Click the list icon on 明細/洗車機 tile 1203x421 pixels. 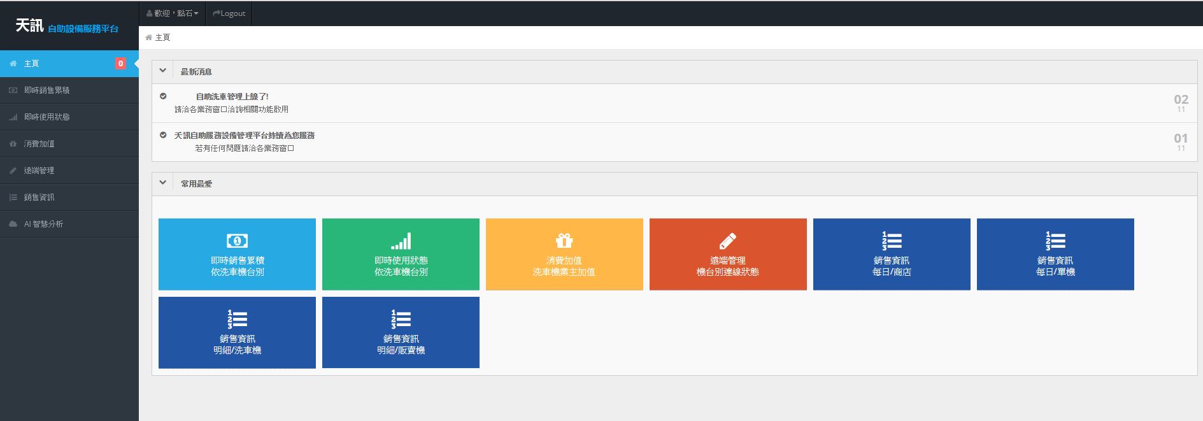click(x=237, y=319)
